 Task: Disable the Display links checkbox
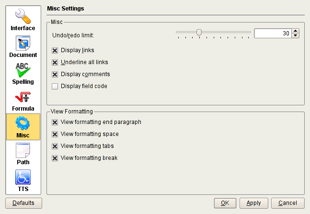(x=55, y=50)
